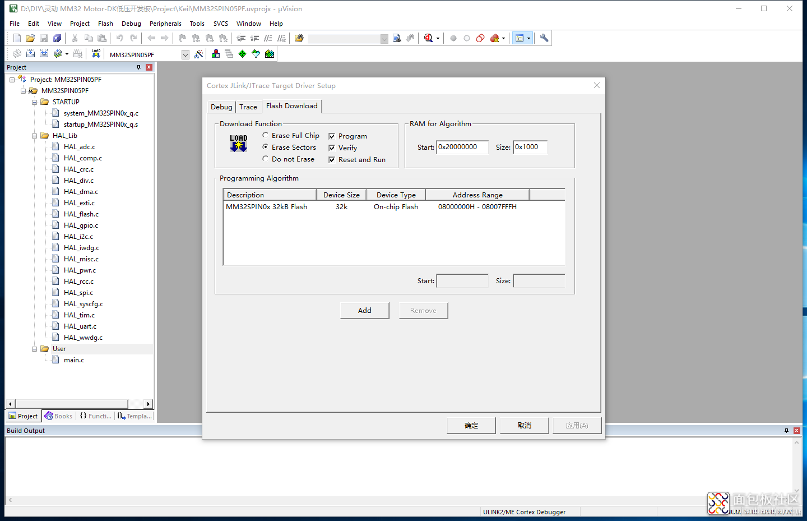This screenshot has width=807, height=521.
Task: Open Manage Project Items icon
Action: click(215, 54)
